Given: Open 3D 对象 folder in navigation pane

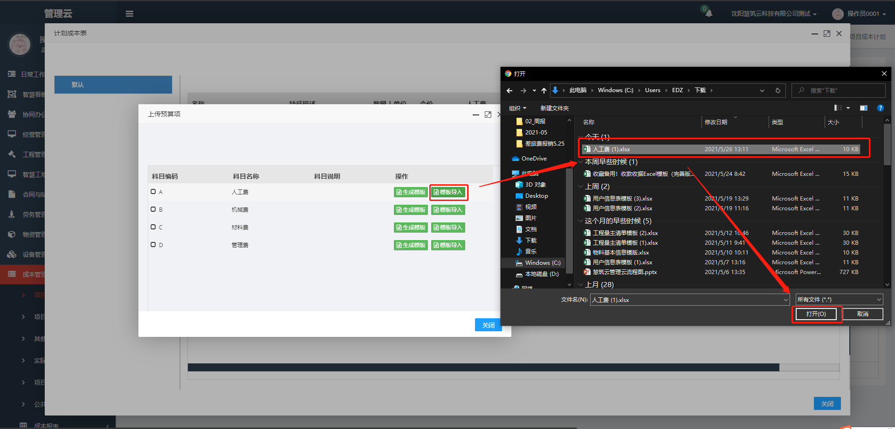Looking at the screenshot, I should pyautogui.click(x=530, y=185).
